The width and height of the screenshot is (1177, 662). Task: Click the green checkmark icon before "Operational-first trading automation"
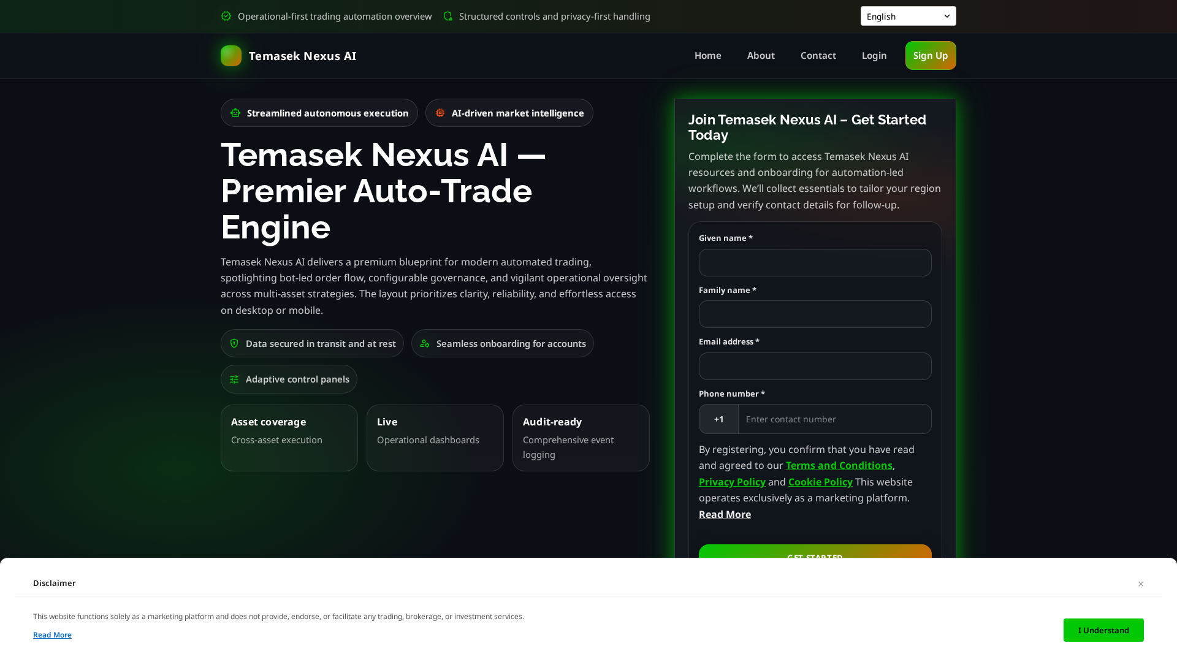pyautogui.click(x=226, y=16)
